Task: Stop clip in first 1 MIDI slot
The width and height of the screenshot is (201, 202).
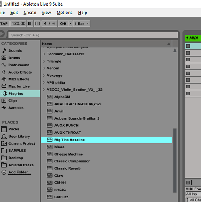Action: (188, 46)
